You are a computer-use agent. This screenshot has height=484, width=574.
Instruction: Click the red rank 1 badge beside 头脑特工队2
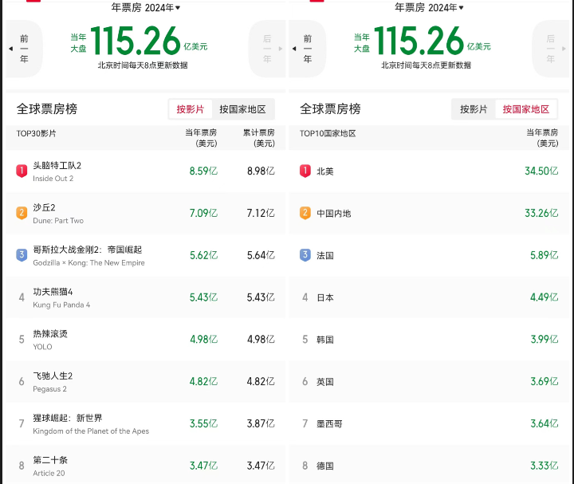click(x=22, y=171)
